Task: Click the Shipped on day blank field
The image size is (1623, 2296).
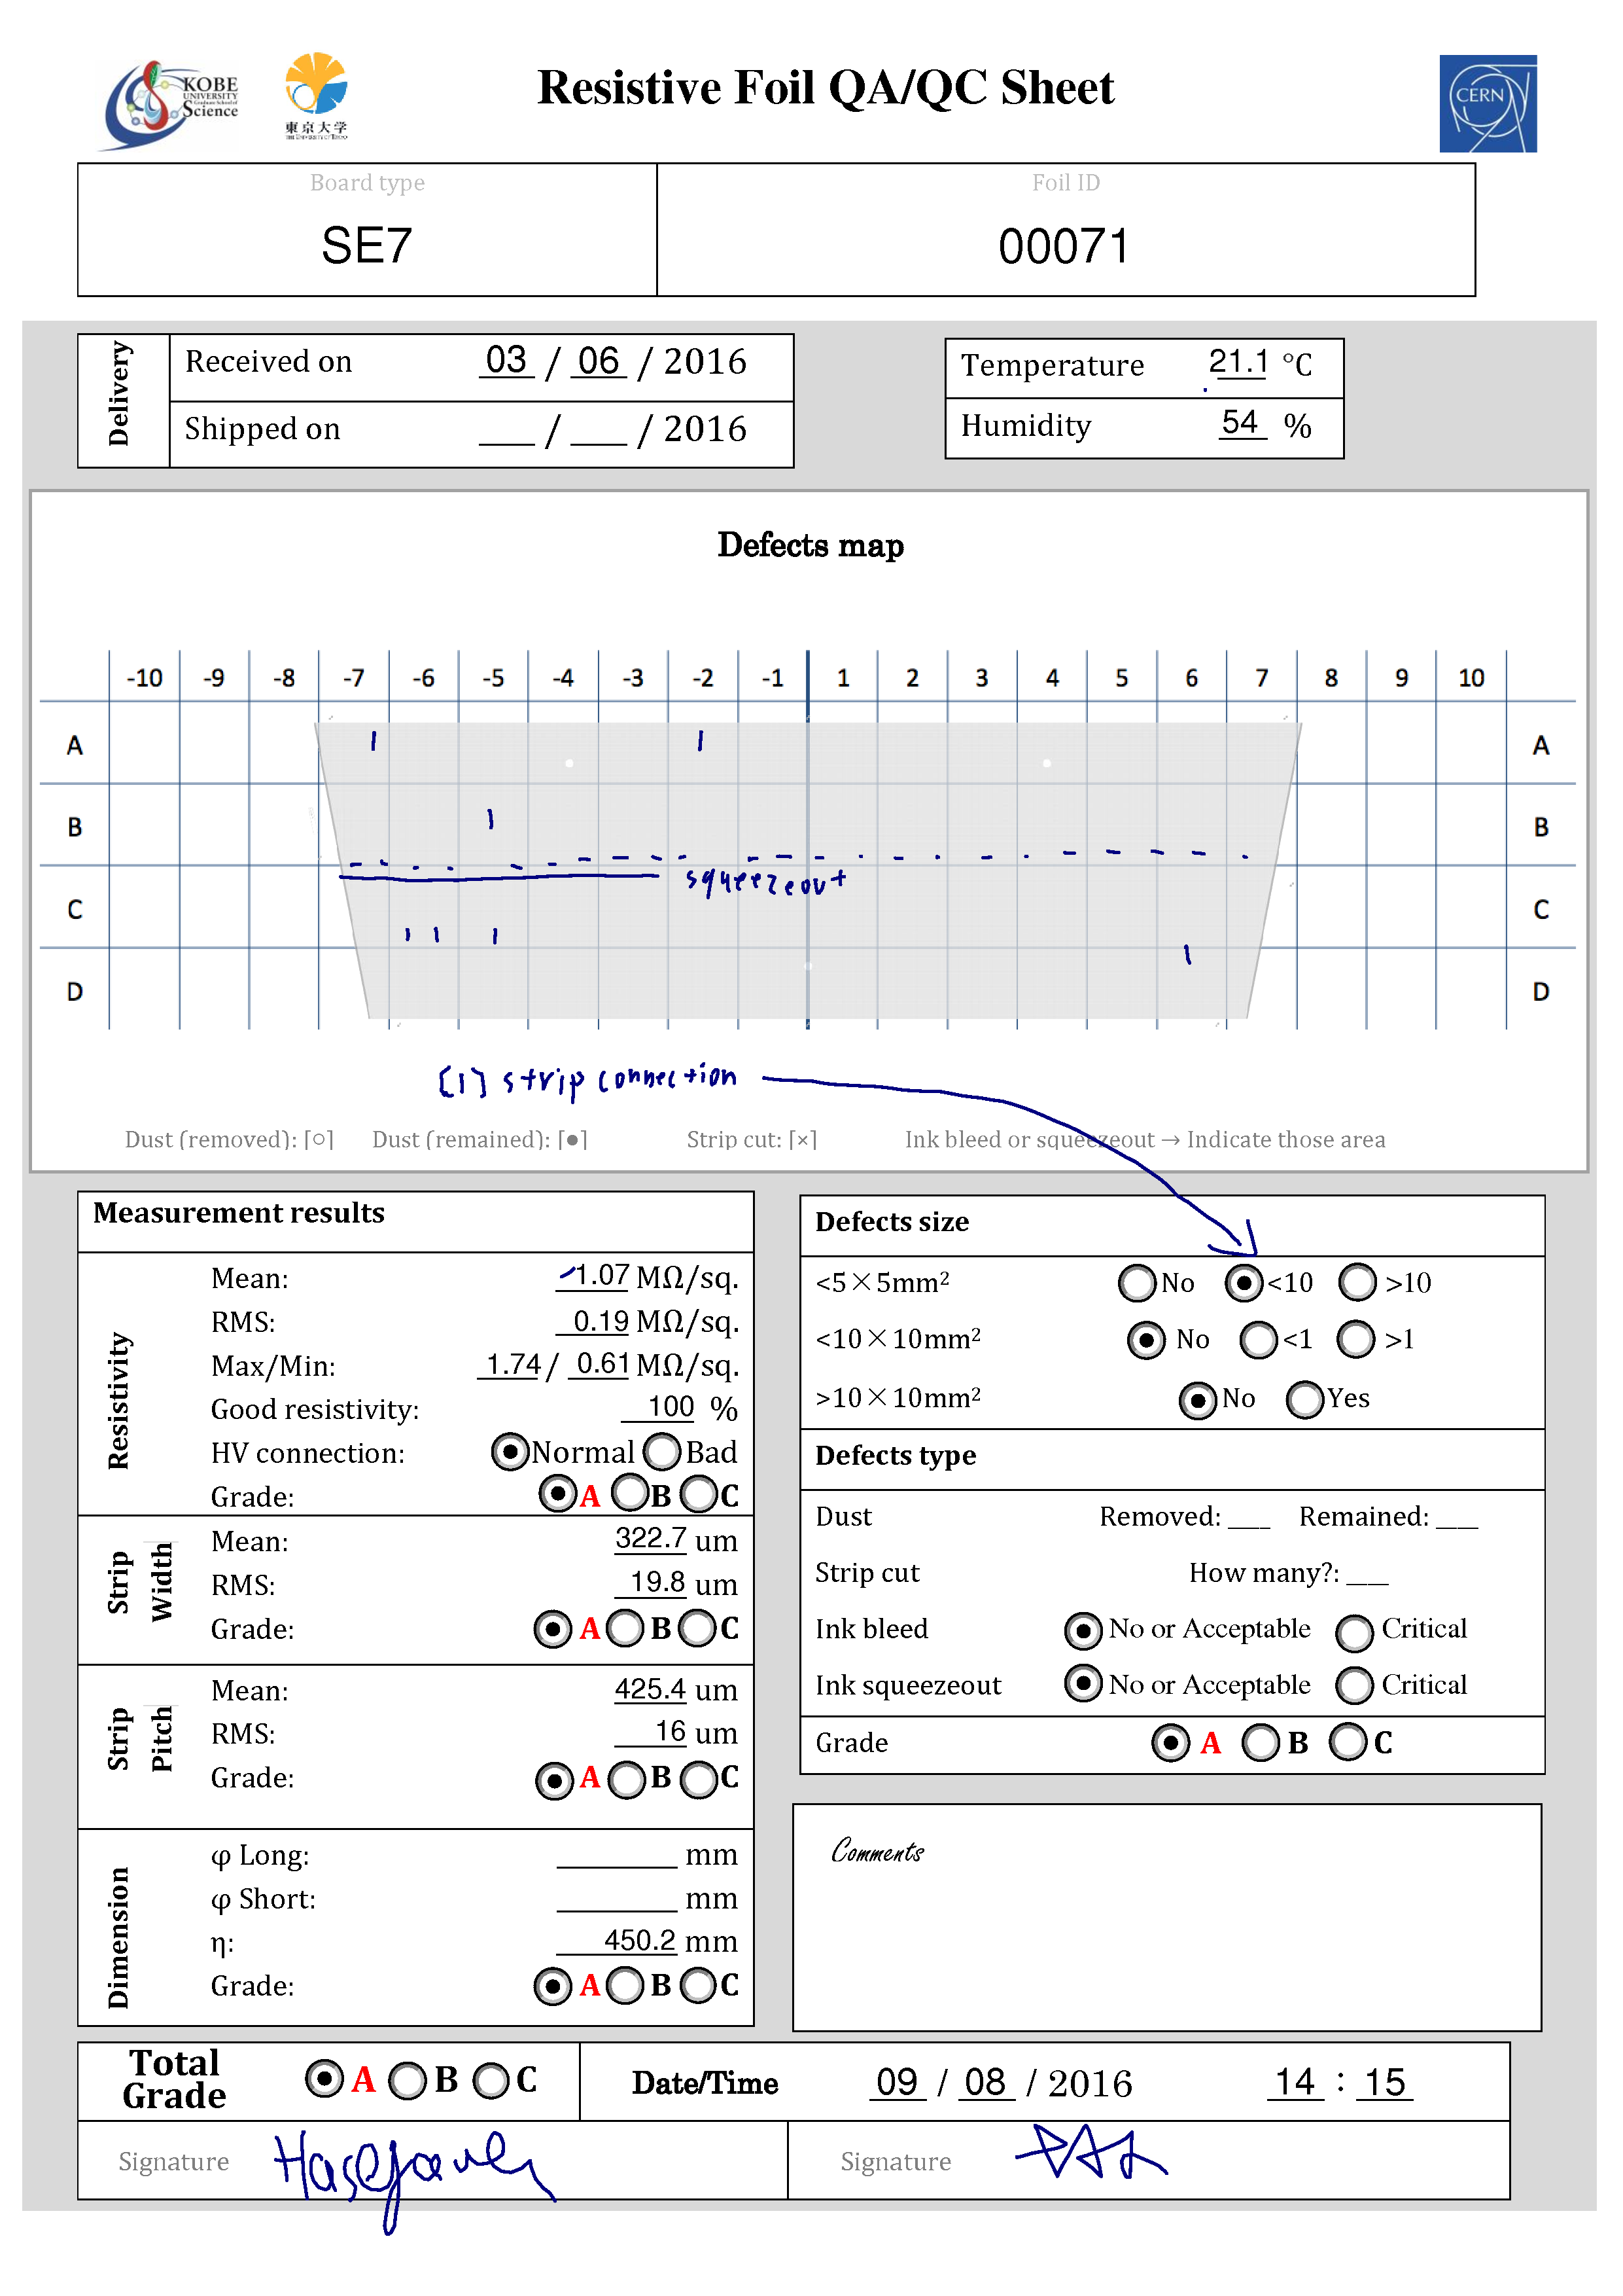Action: [507, 430]
